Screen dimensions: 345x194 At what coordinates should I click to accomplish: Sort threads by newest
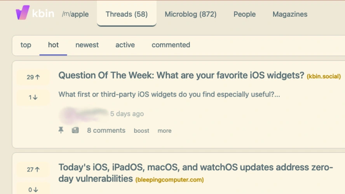pyautogui.click(x=87, y=45)
